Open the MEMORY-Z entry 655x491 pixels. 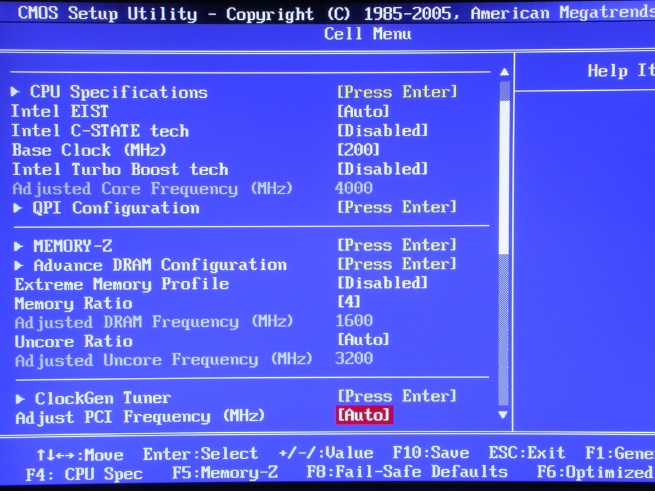(73, 246)
